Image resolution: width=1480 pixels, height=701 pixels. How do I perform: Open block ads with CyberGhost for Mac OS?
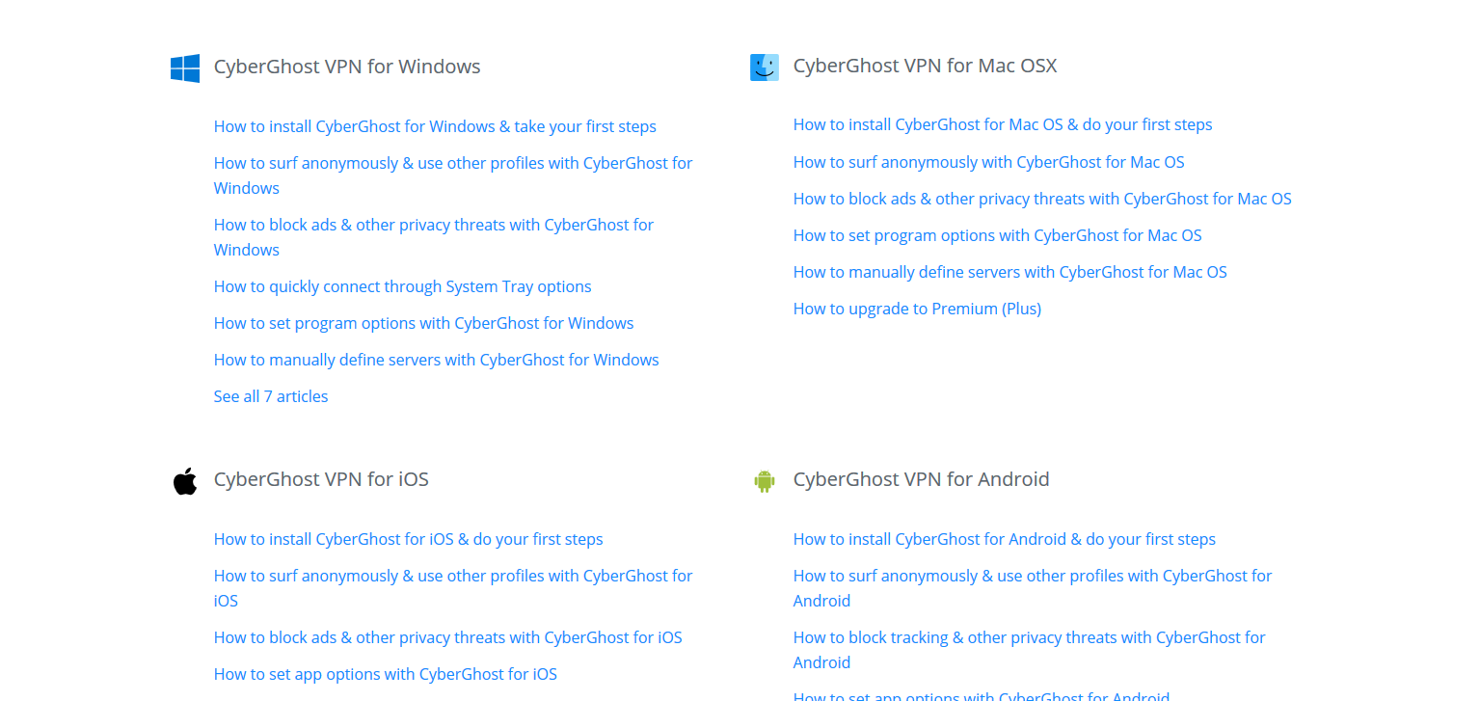click(1042, 199)
